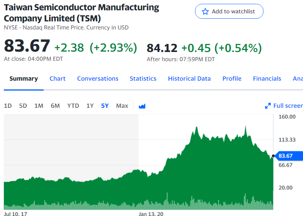Select the 1D time range

8,106
